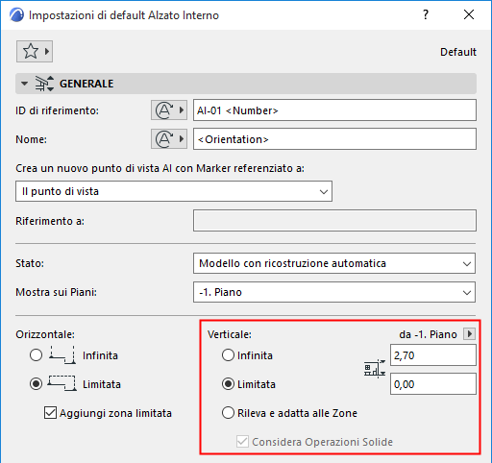This screenshot has height=463, width=492.
Task: Edit the Nome Orientation field
Action: 334,139
